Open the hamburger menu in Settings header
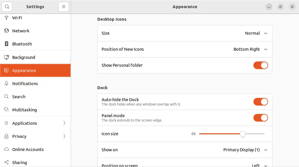299x167 pixels. pyautogui.click(x=64, y=7)
